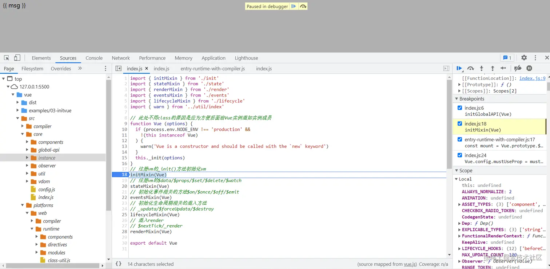Select 127.0.0.1:5500 cloud origin node
This screenshot has height=269, width=550.
pos(34,87)
